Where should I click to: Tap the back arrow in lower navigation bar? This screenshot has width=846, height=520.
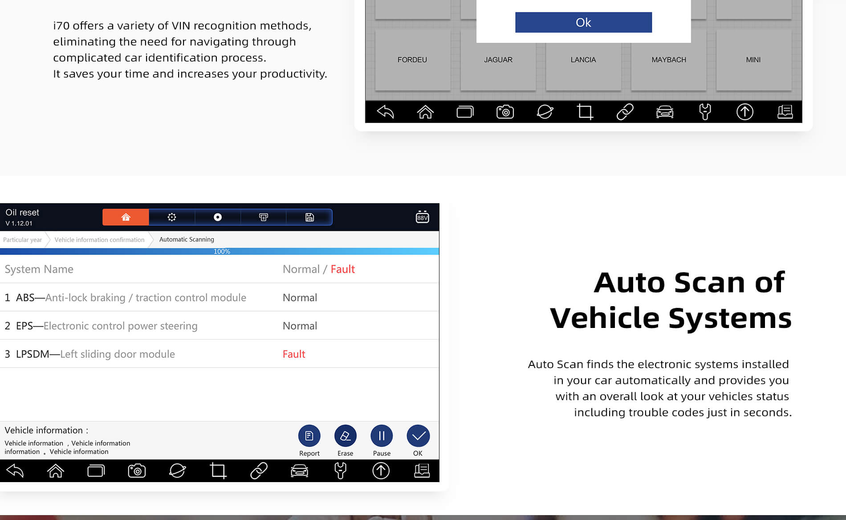15,471
